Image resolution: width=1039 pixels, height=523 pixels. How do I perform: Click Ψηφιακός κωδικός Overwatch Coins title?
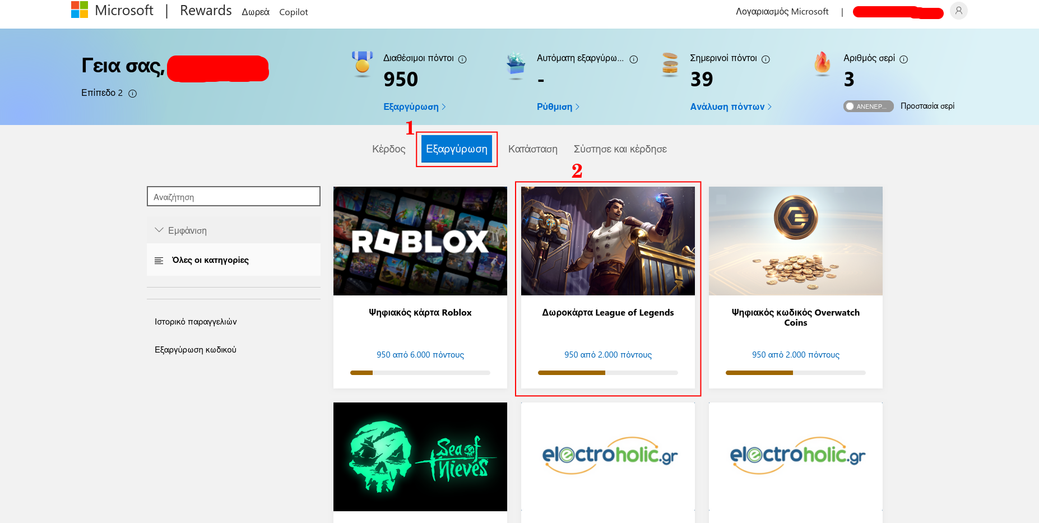click(796, 317)
